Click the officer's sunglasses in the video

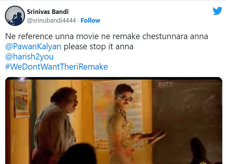126,98
